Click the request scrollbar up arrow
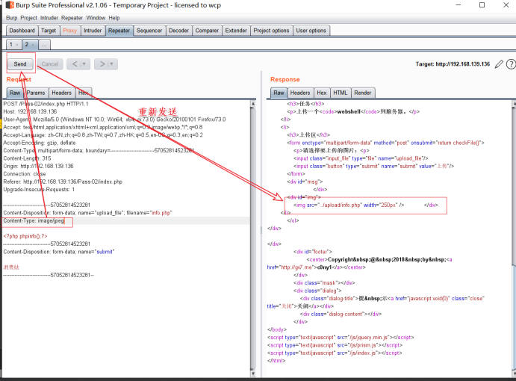Viewport: 516px width, 381px height. (253, 103)
